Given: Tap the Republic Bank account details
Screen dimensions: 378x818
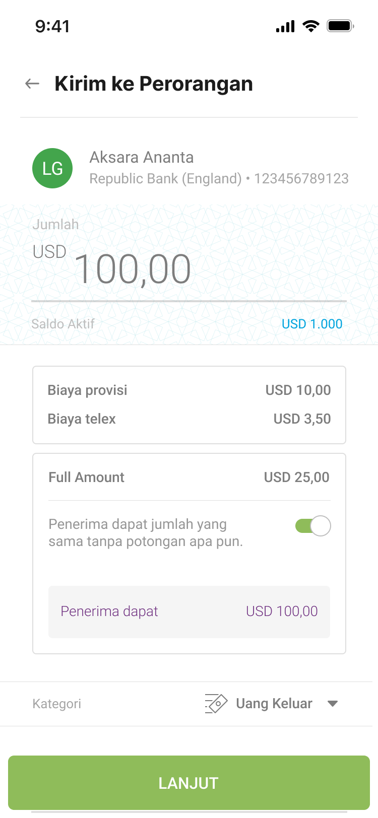Looking at the screenshot, I should pos(219,179).
